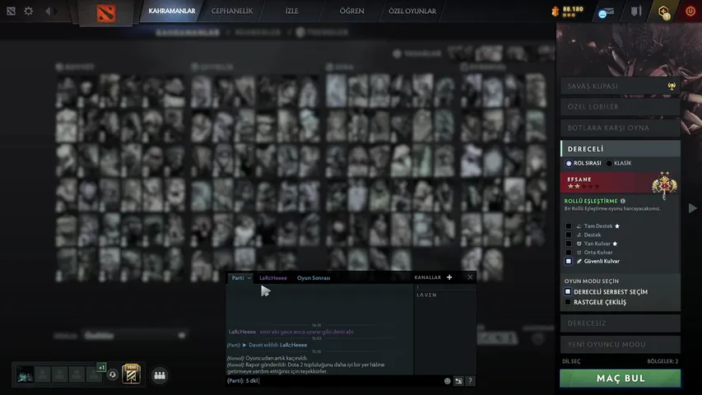Select LAVEN in the channel member list
The height and width of the screenshot is (395, 702).
pyautogui.click(x=426, y=295)
